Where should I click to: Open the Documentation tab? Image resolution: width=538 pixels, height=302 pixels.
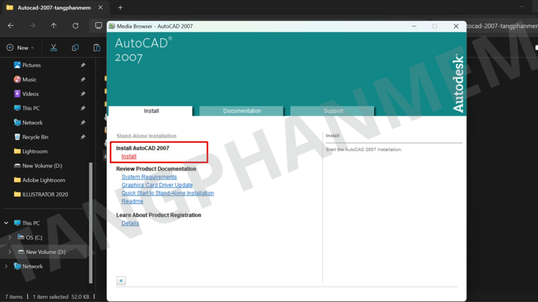pos(242,111)
